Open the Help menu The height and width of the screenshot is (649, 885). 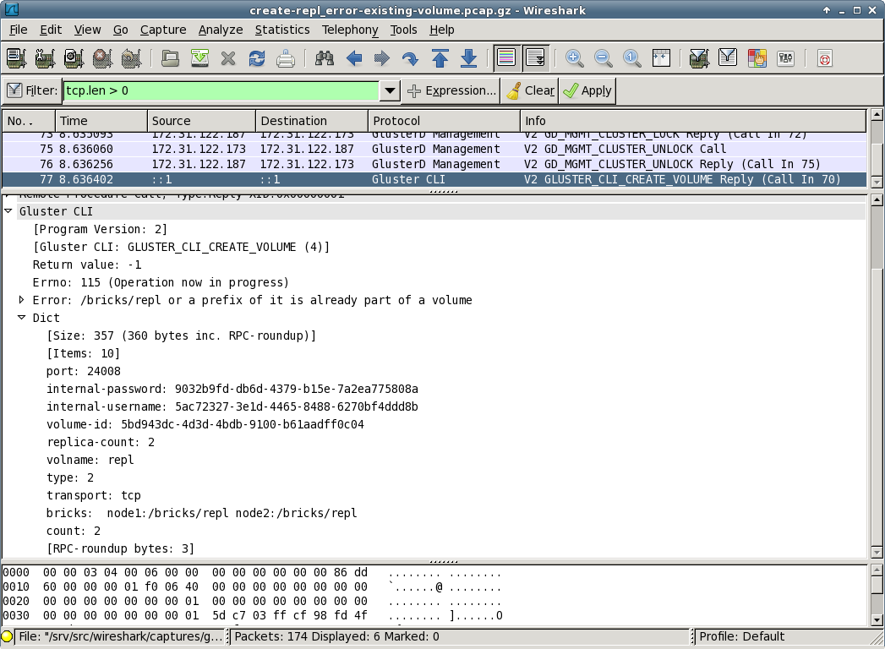point(442,30)
